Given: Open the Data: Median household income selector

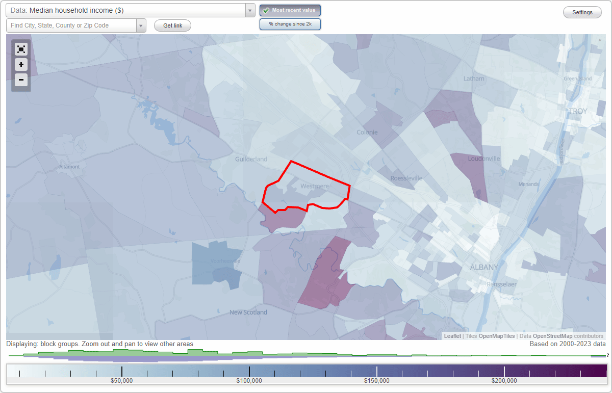Looking at the screenshot, I should pyautogui.click(x=131, y=10).
